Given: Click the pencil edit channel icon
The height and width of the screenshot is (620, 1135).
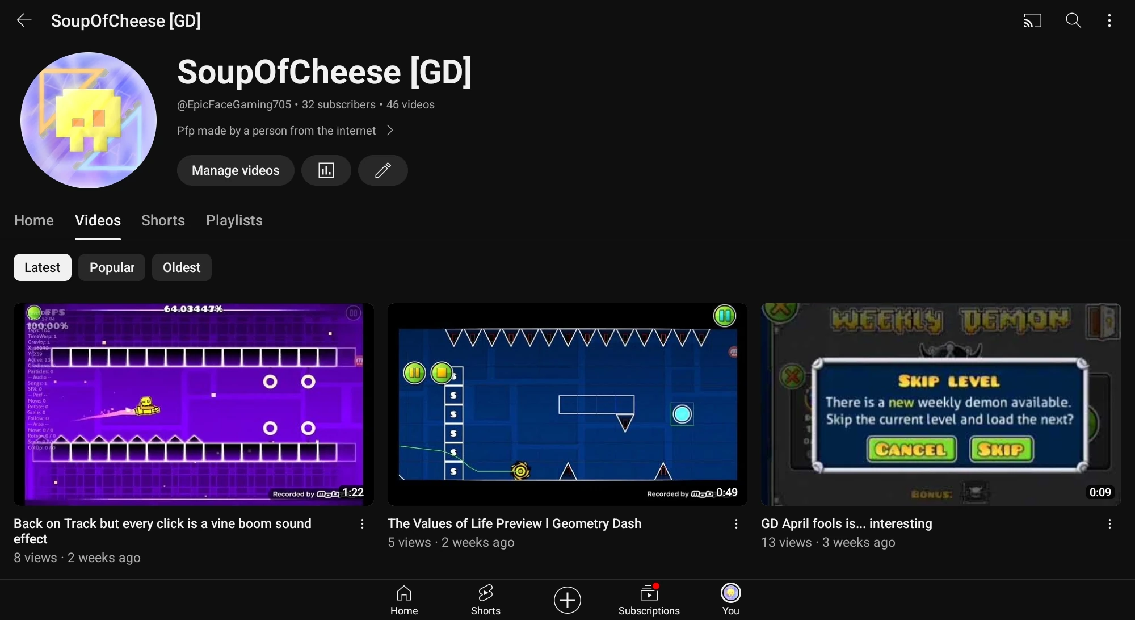Looking at the screenshot, I should click(383, 170).
